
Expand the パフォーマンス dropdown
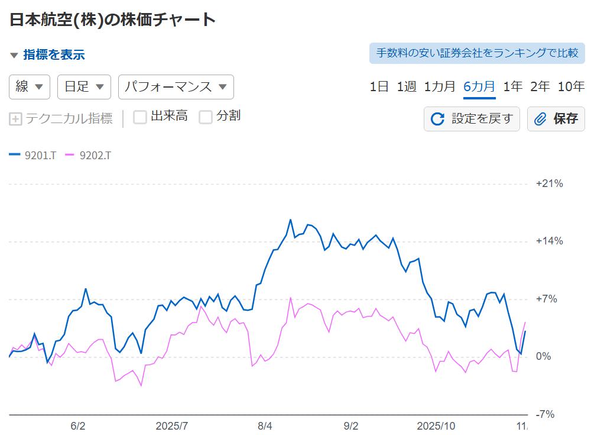(176, 87)
